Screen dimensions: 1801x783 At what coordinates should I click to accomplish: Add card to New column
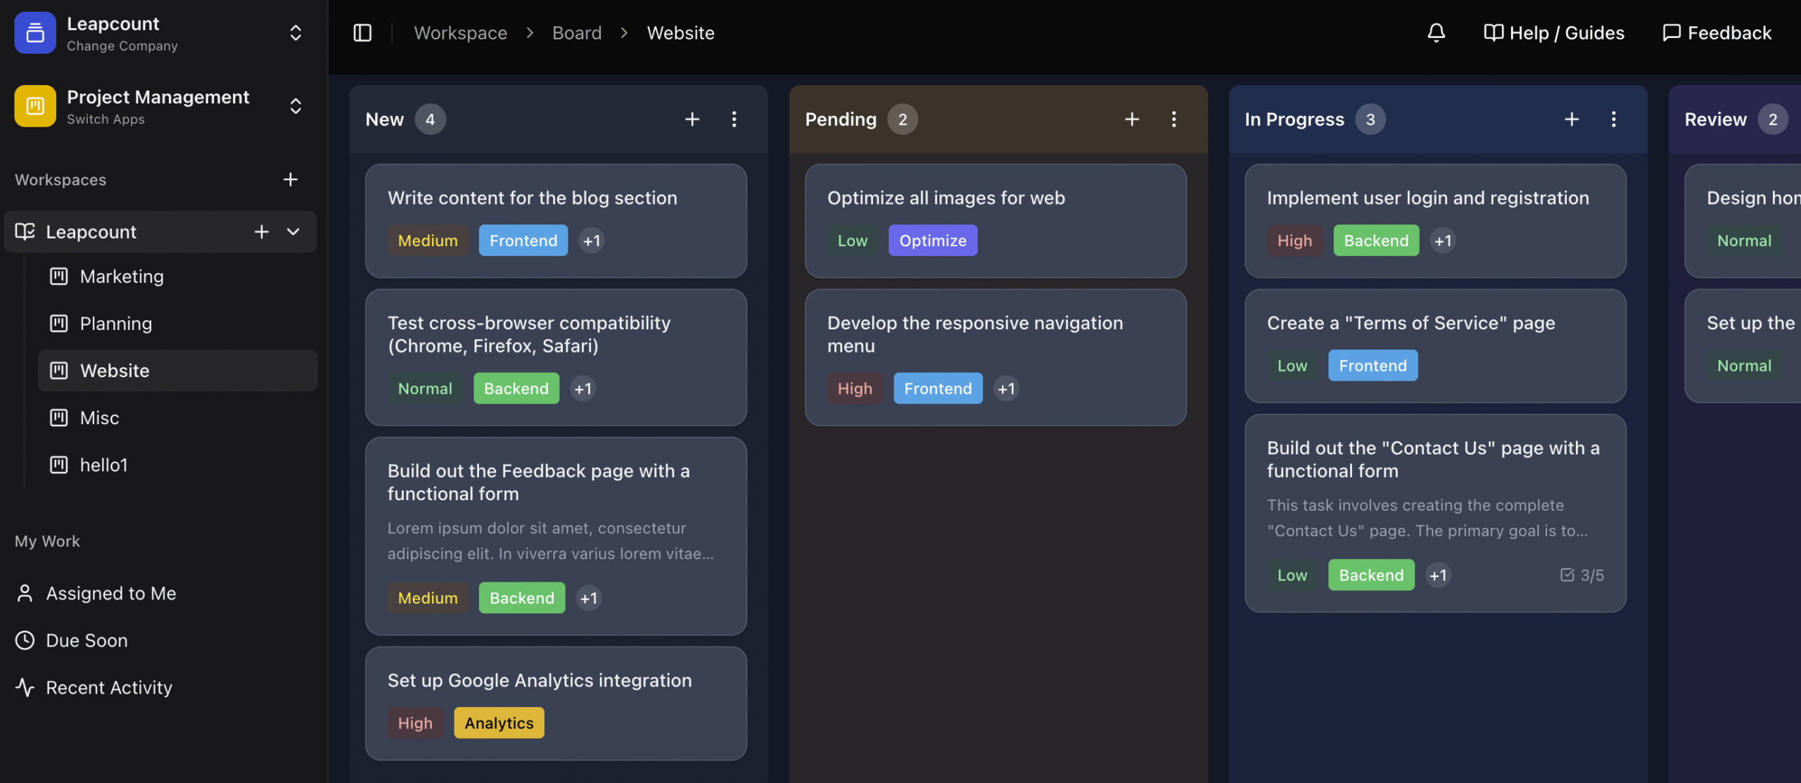692,120
